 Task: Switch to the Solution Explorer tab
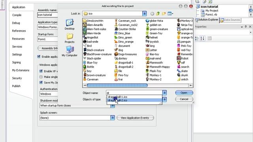(x=207, y=20)
